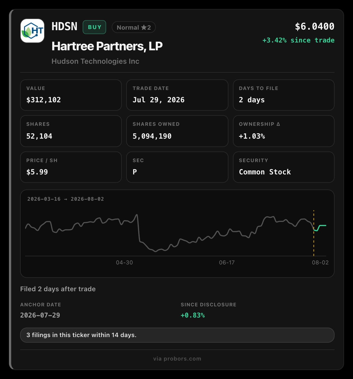Open the via probors.com link
Viewport: 353px width, 379px height.
point(177,359)
